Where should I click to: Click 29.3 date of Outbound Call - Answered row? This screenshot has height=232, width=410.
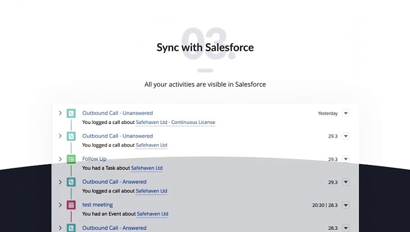(333, 182)
